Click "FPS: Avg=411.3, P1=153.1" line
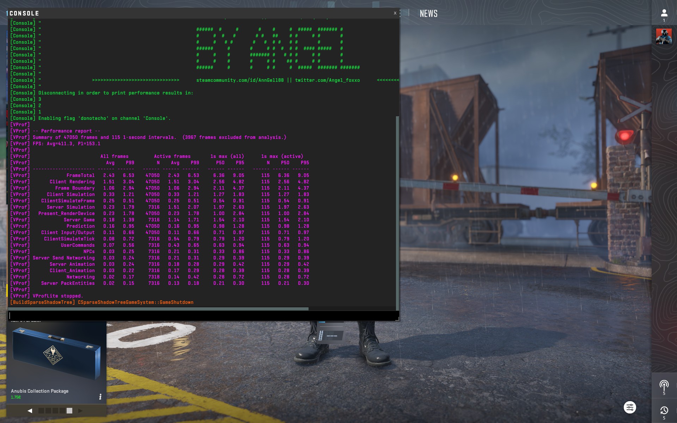 tap(67, 144)
